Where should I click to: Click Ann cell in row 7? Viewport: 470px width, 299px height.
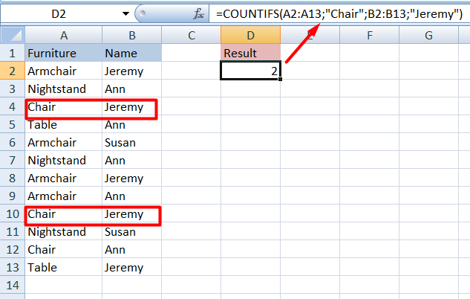point(132,161)
